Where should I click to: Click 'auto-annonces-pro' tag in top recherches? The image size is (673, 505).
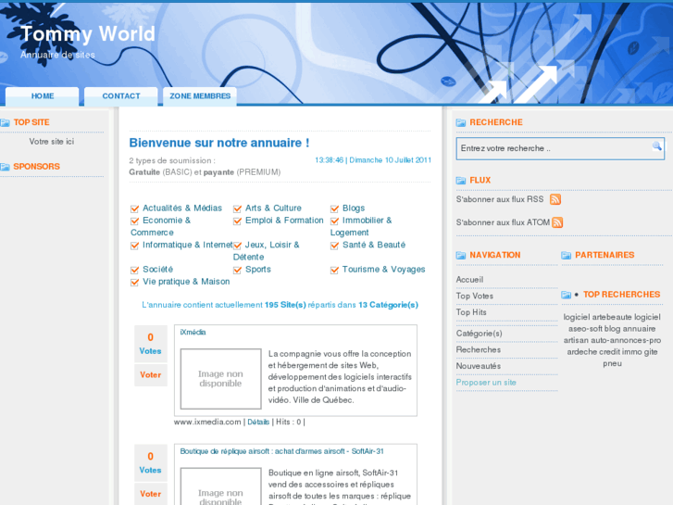tap(626, 340)
